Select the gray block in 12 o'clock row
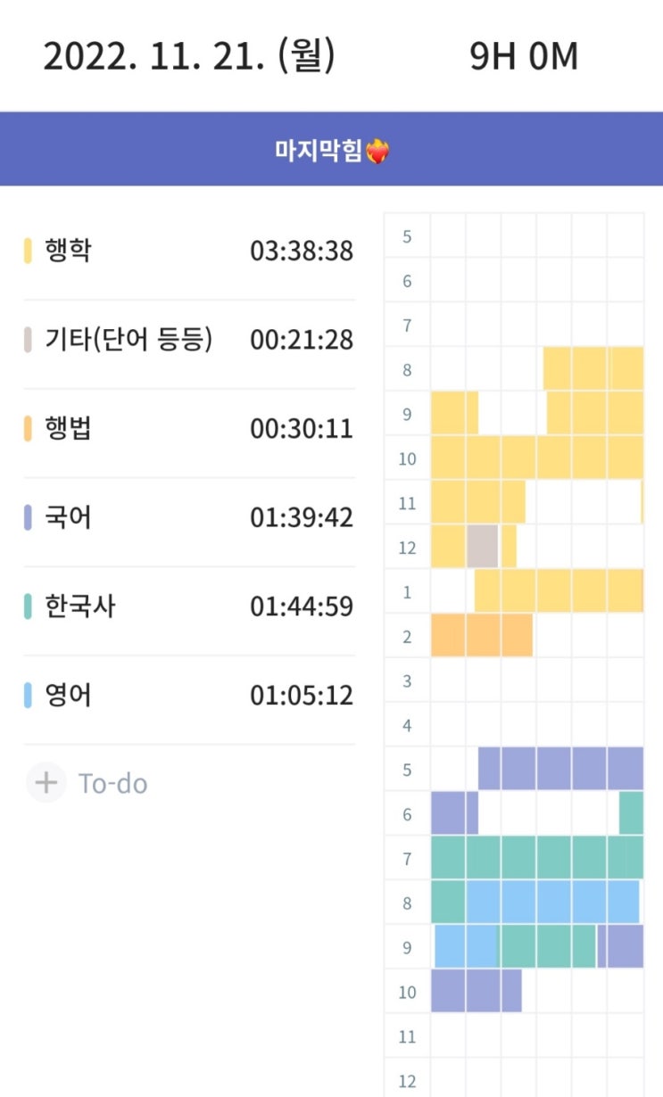Viewport: 663px width, 1097px height. pyautogui.click(x=483, y=546)
